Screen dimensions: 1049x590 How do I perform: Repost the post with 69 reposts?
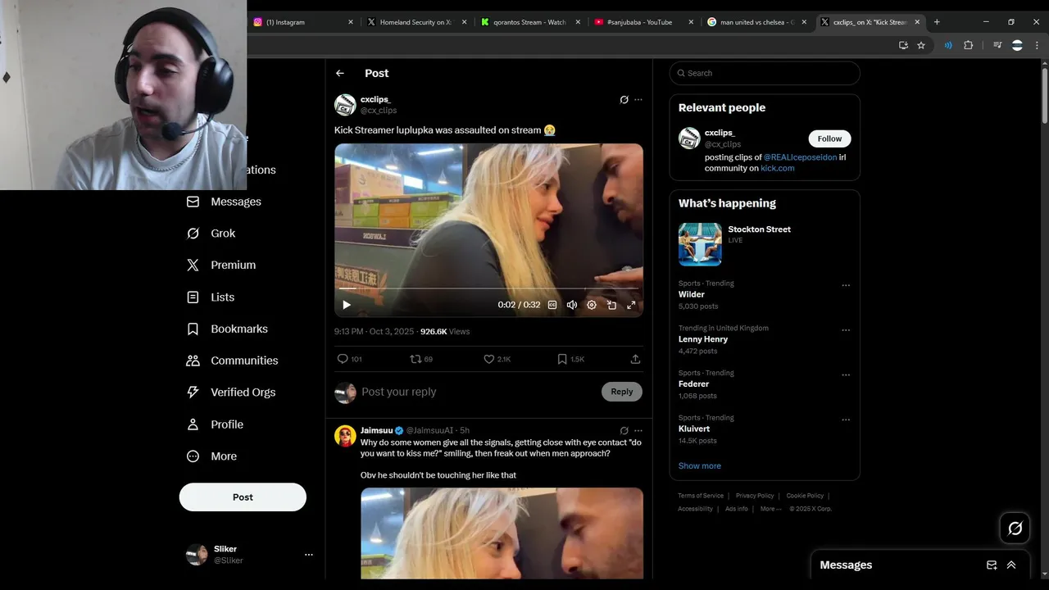tap(421, 359)
